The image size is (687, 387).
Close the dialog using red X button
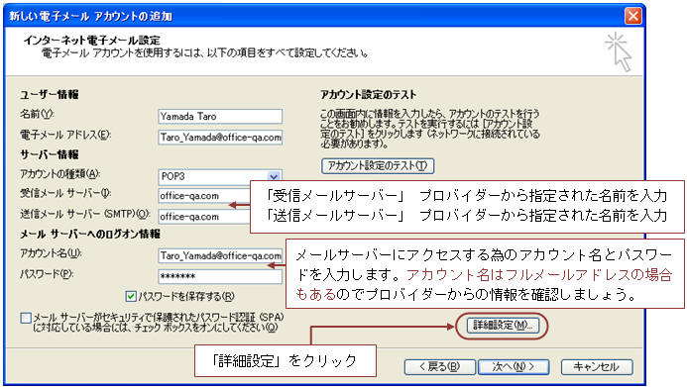[x=633, y=16]
